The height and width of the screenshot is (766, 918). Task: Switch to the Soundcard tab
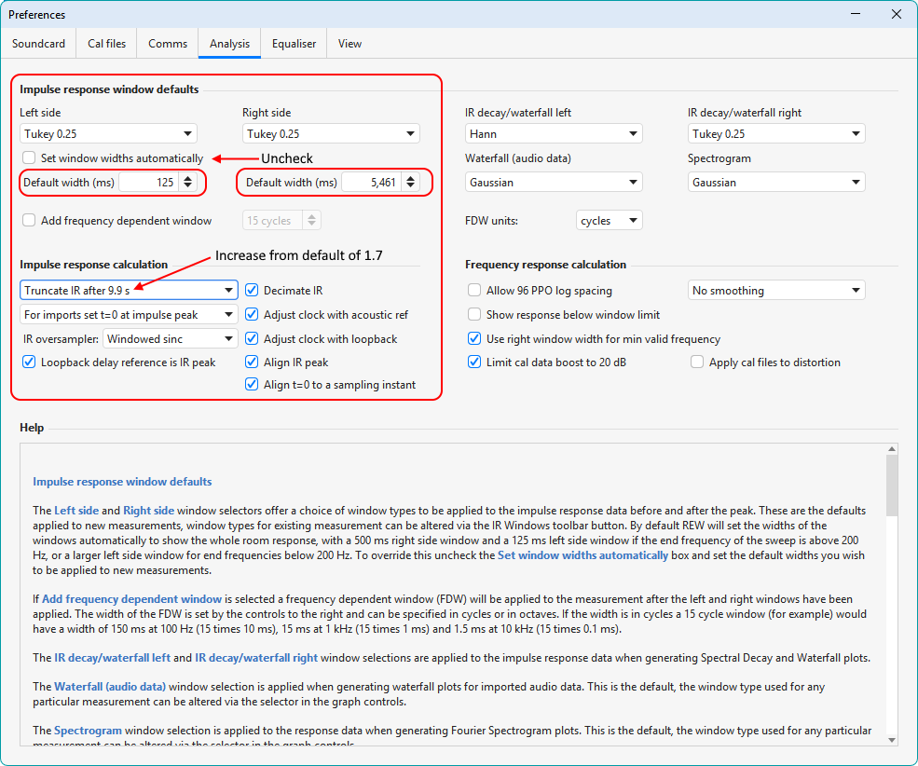[x=38, y=43]
